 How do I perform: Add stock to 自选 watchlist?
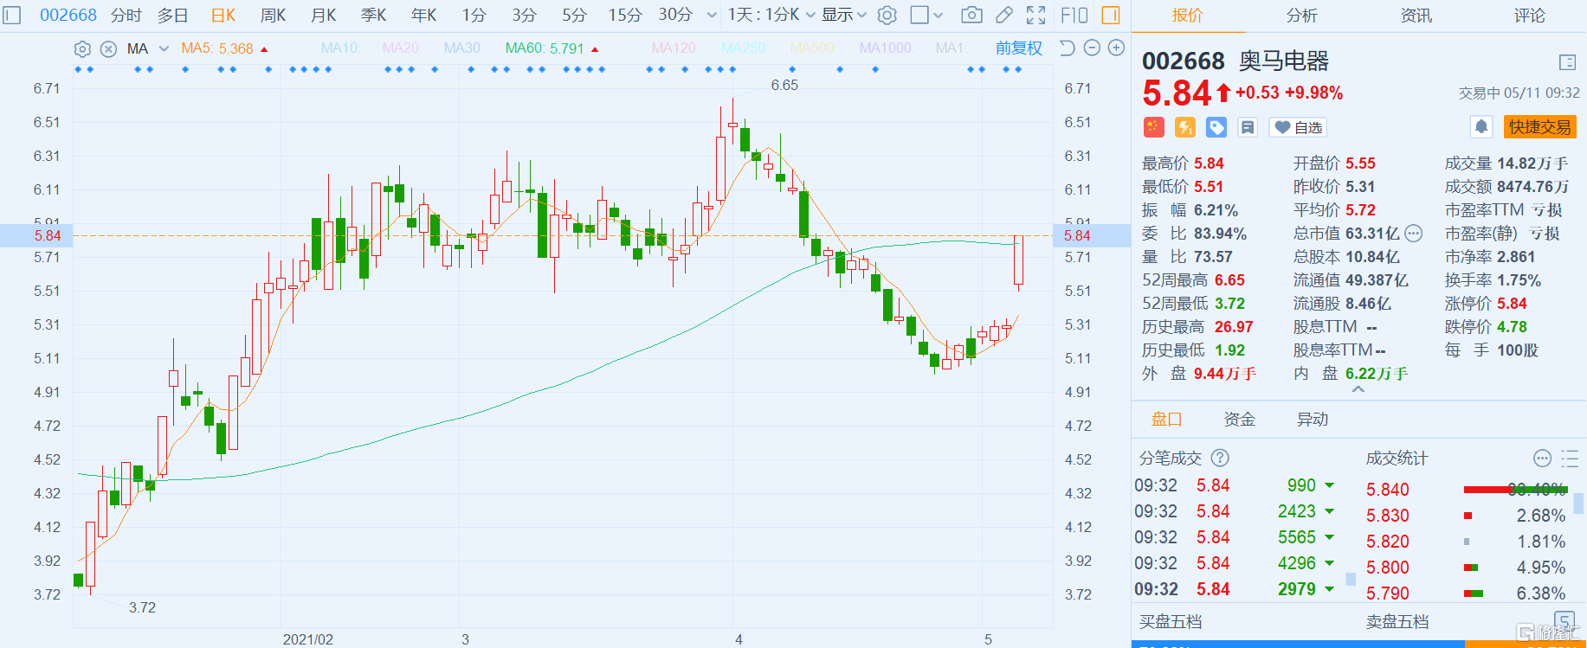(x=1298, y=127)
